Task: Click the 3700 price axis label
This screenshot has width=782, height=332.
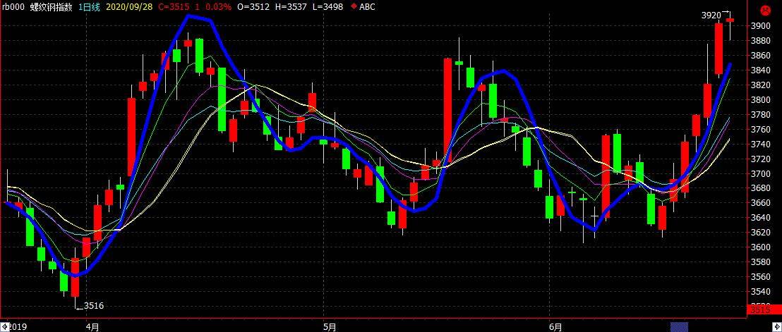Action: [762, 173]
